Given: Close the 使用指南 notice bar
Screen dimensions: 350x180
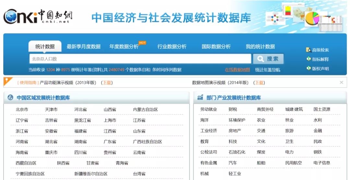Looking at the screenshot, I should 341,83.
